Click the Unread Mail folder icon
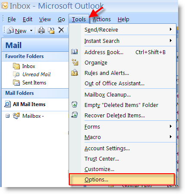 [16, 74]
